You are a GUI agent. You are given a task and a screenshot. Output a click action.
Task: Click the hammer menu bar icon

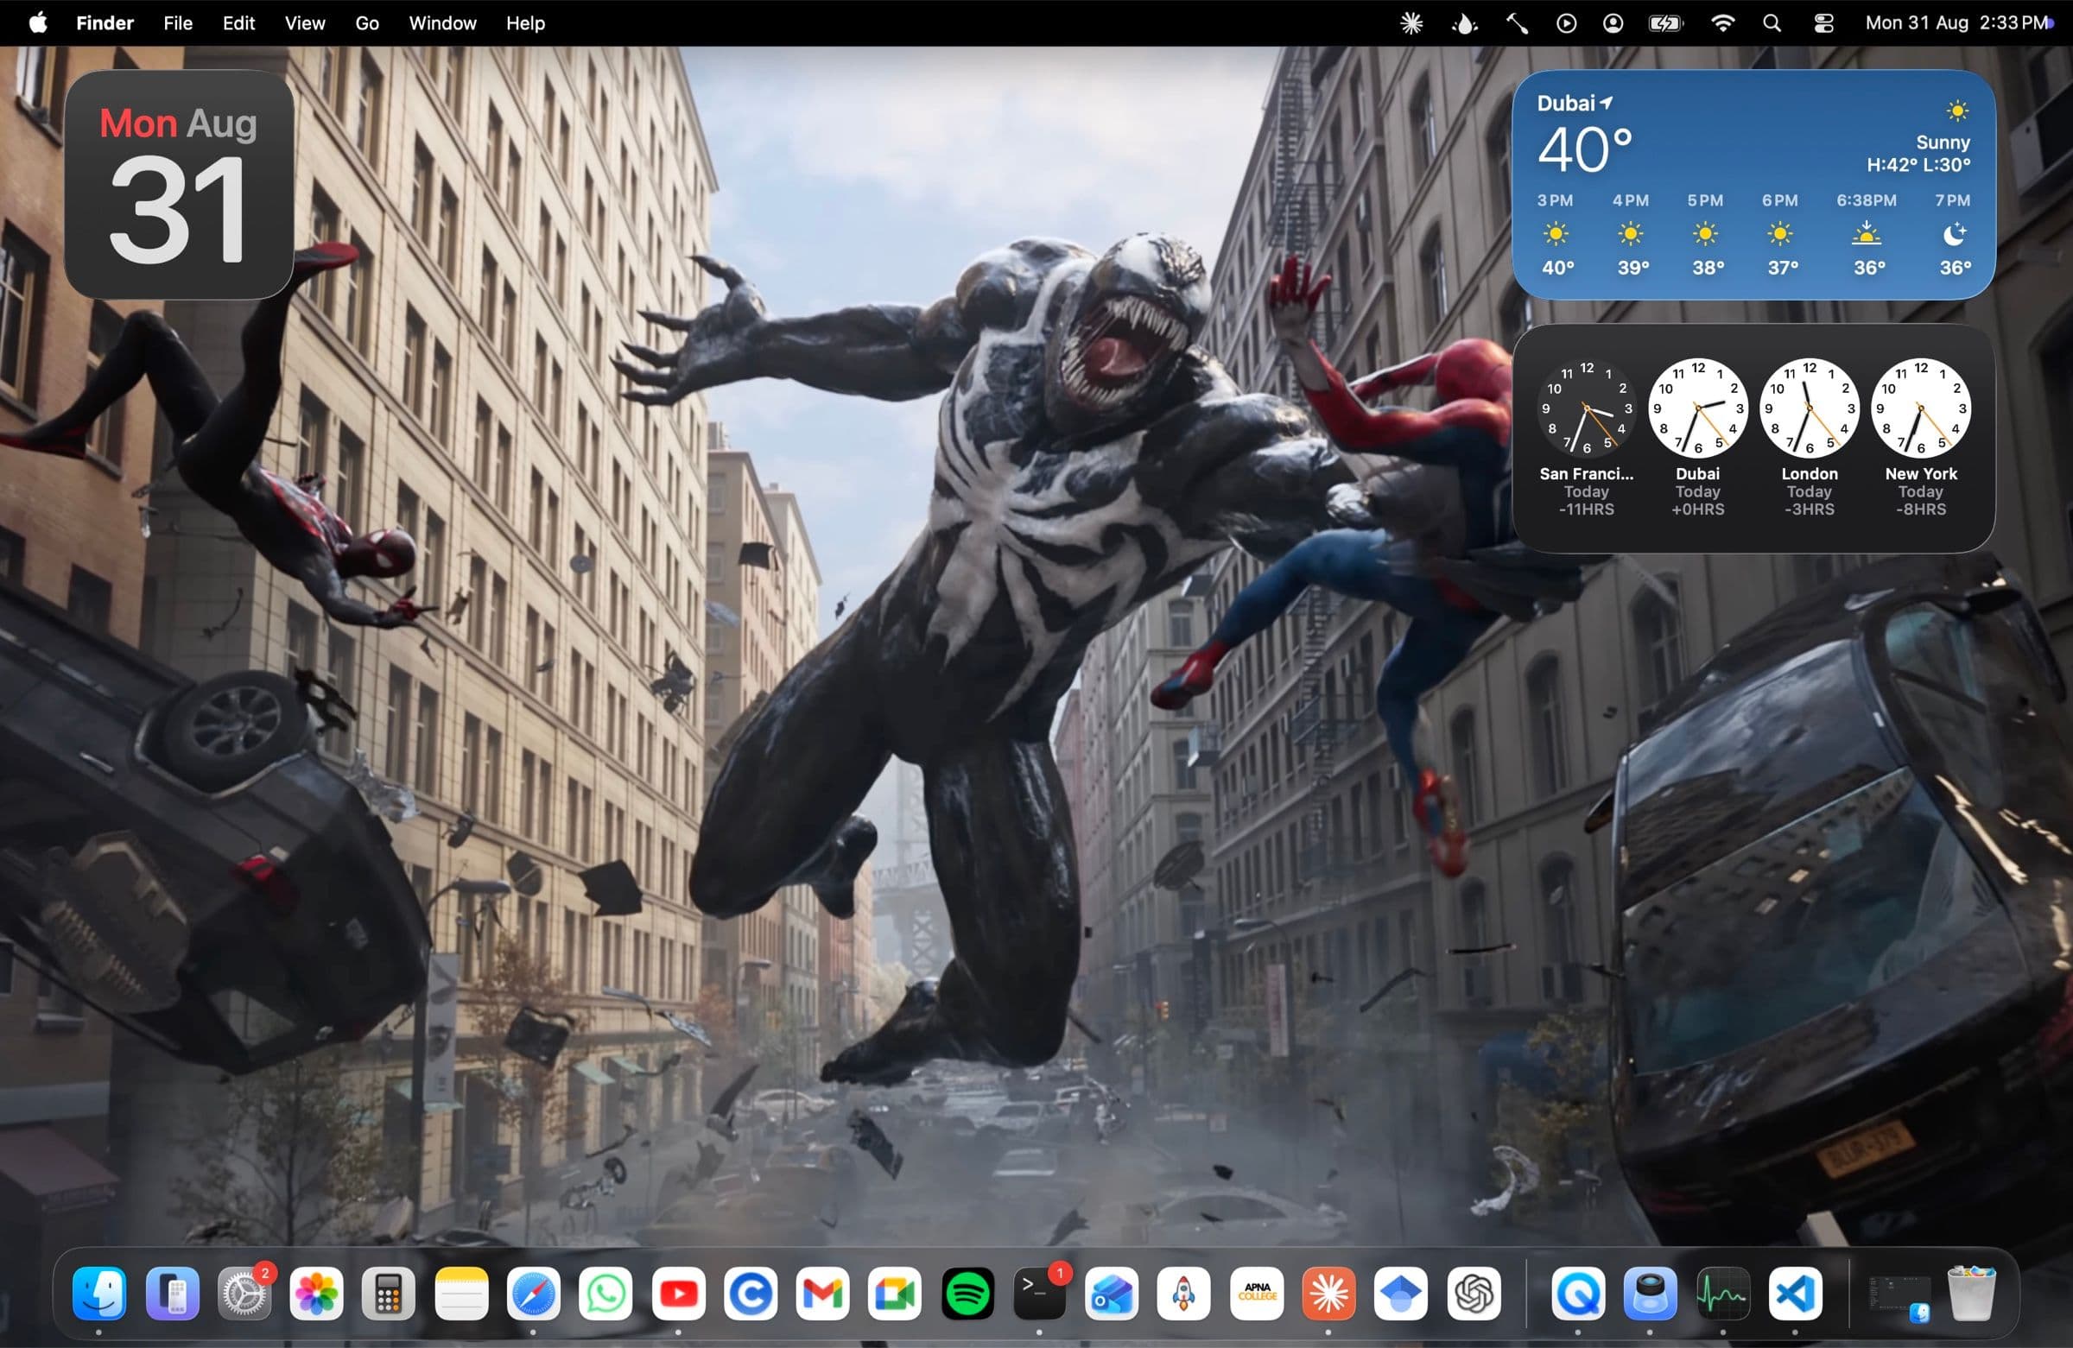click(1517, 23)
